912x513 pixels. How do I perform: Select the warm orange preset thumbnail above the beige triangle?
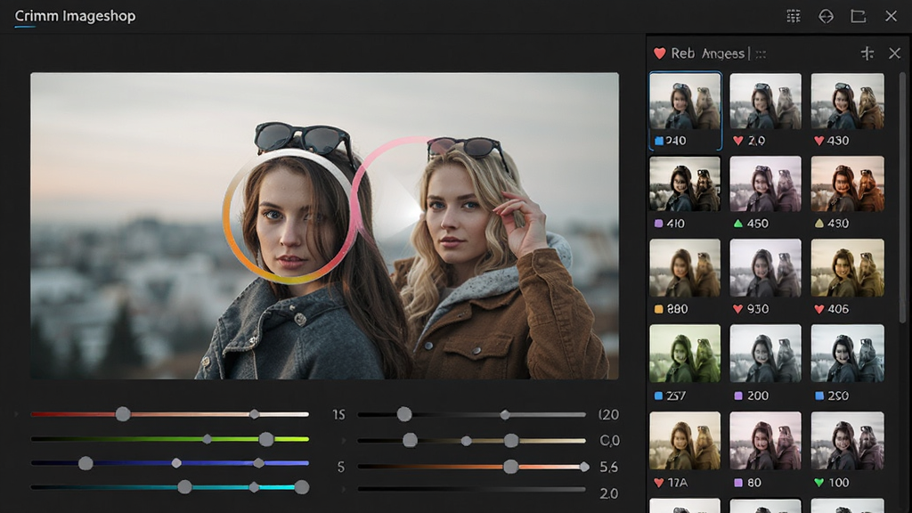(848, 183)
